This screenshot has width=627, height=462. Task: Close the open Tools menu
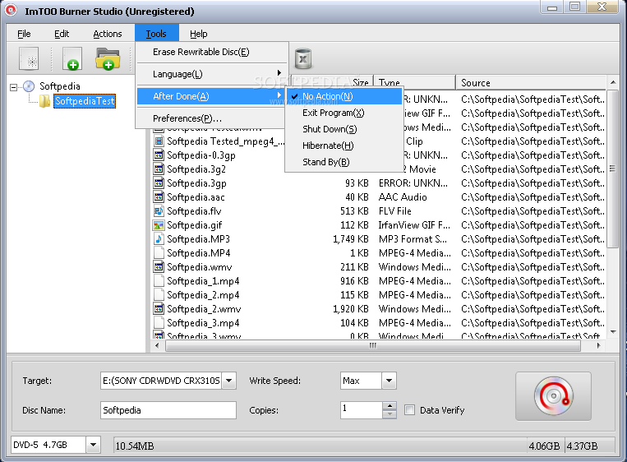(x=156, y=34)
